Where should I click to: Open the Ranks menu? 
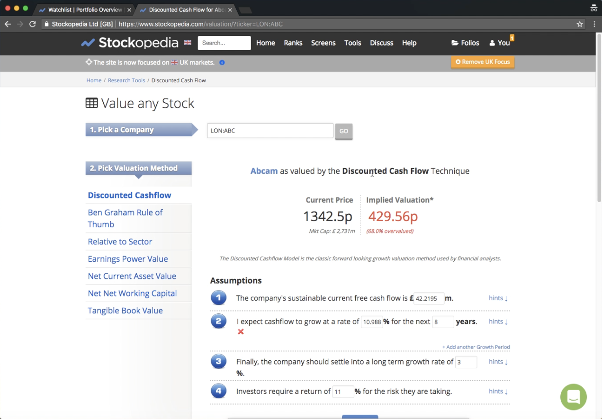click(x=293, y=43)
